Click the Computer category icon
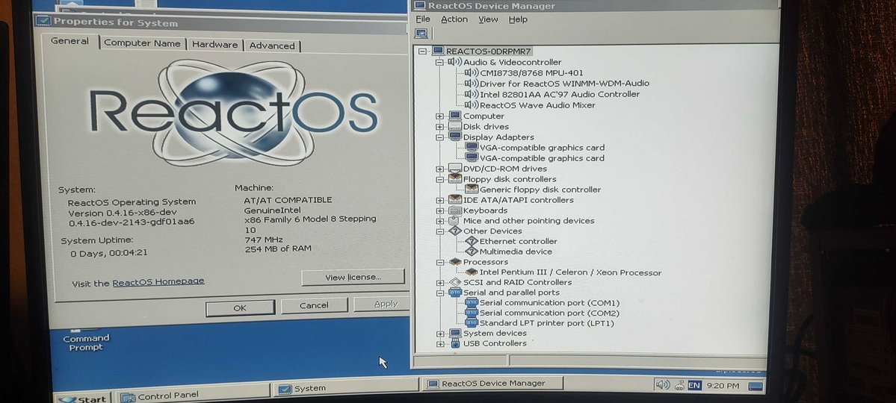Viewport: 896px width, 403px height. [455, 116]
